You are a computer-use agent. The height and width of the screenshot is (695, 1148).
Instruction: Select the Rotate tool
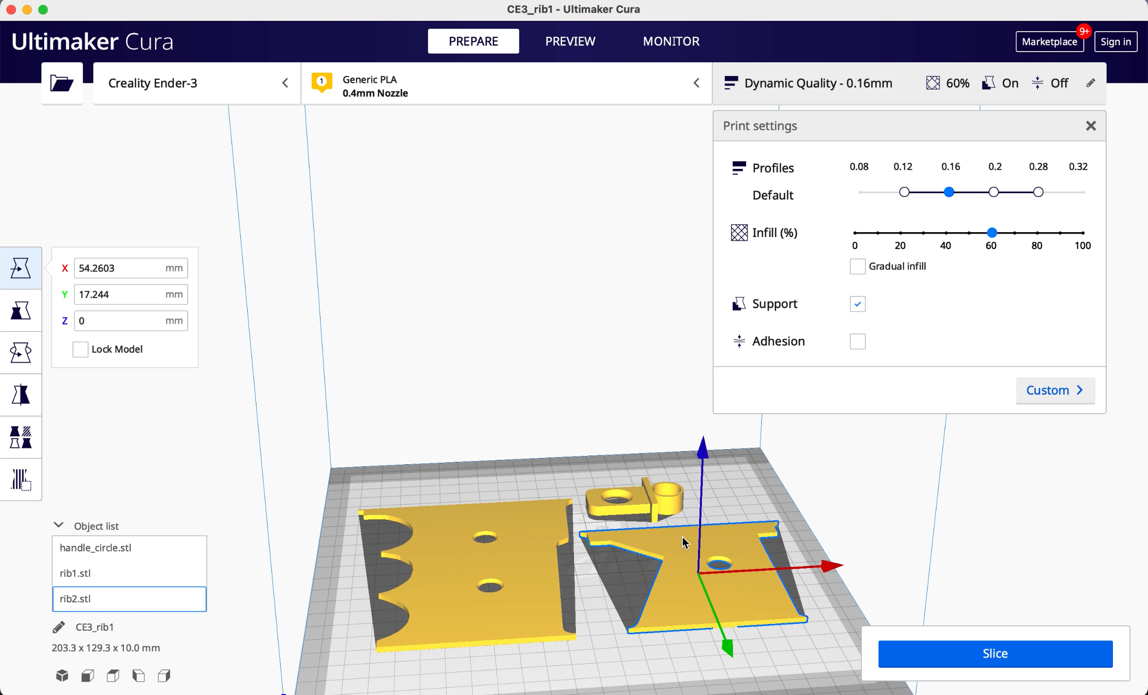click(x=20, y=352)
